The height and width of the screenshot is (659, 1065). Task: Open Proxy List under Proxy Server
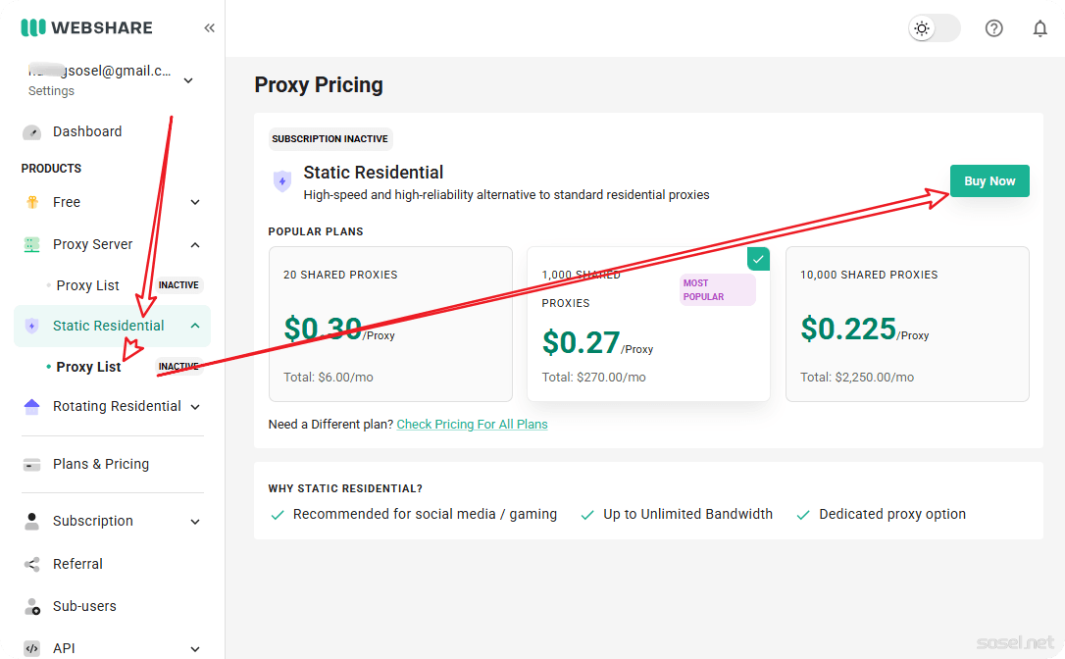click(x=88, y=286)
